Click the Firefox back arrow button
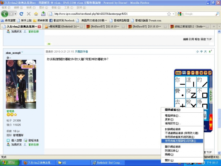 click(x=5, y=14)
